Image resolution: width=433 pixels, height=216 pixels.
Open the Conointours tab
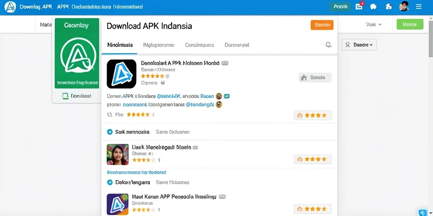pos(200,45)
